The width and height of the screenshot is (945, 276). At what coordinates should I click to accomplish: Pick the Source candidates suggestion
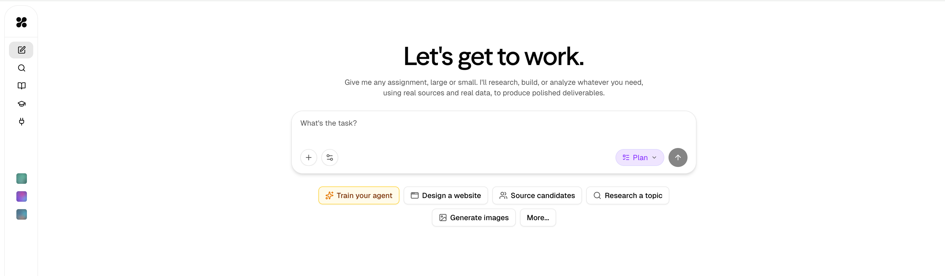pos(537,195)
